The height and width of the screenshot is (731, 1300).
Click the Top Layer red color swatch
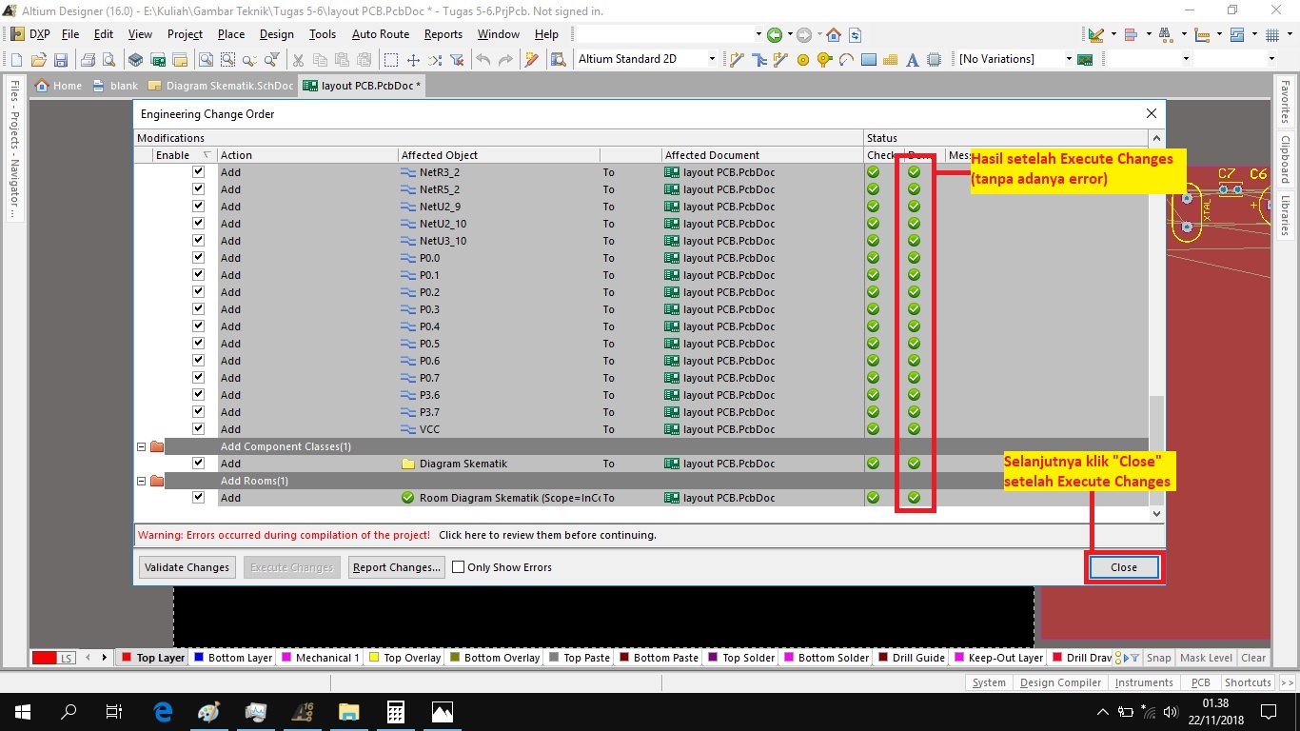(127, 658)
